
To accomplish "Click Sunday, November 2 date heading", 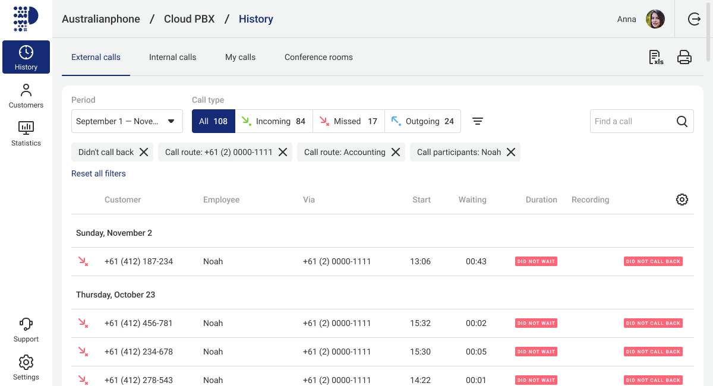I will coord(114,233).
